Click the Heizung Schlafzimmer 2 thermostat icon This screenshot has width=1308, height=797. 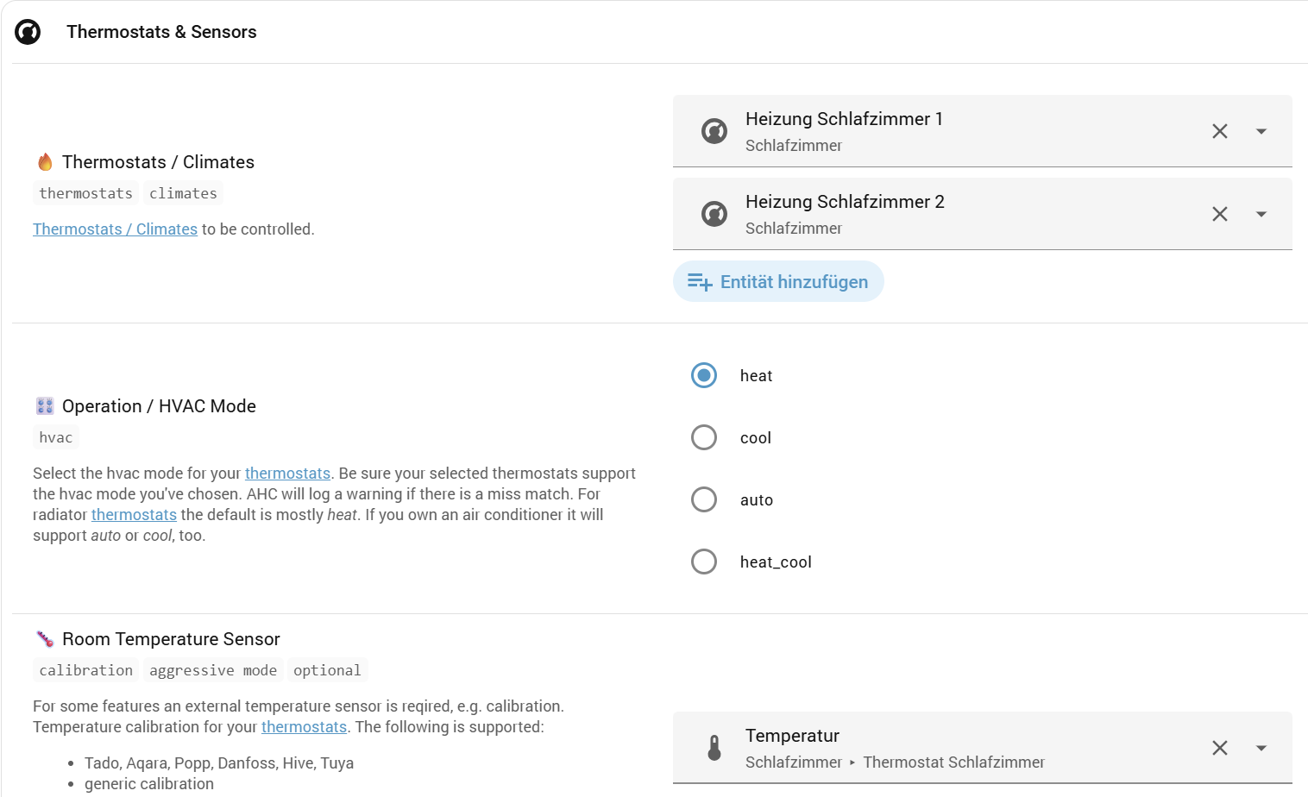tap(714, 214)
